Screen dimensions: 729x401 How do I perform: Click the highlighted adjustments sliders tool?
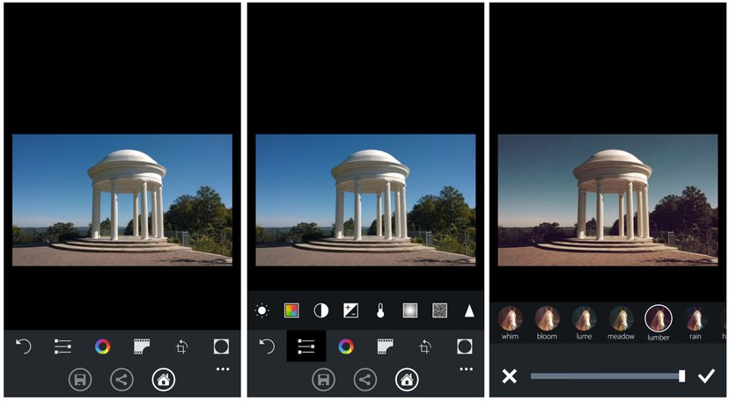coord(306,346)
